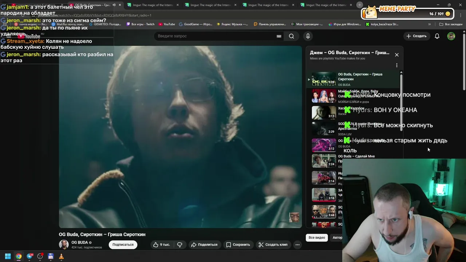Open the YouTube bookmark in bookmarks bar
The image size is (466, 262).
pyautogui.click(x=167, y=24)
